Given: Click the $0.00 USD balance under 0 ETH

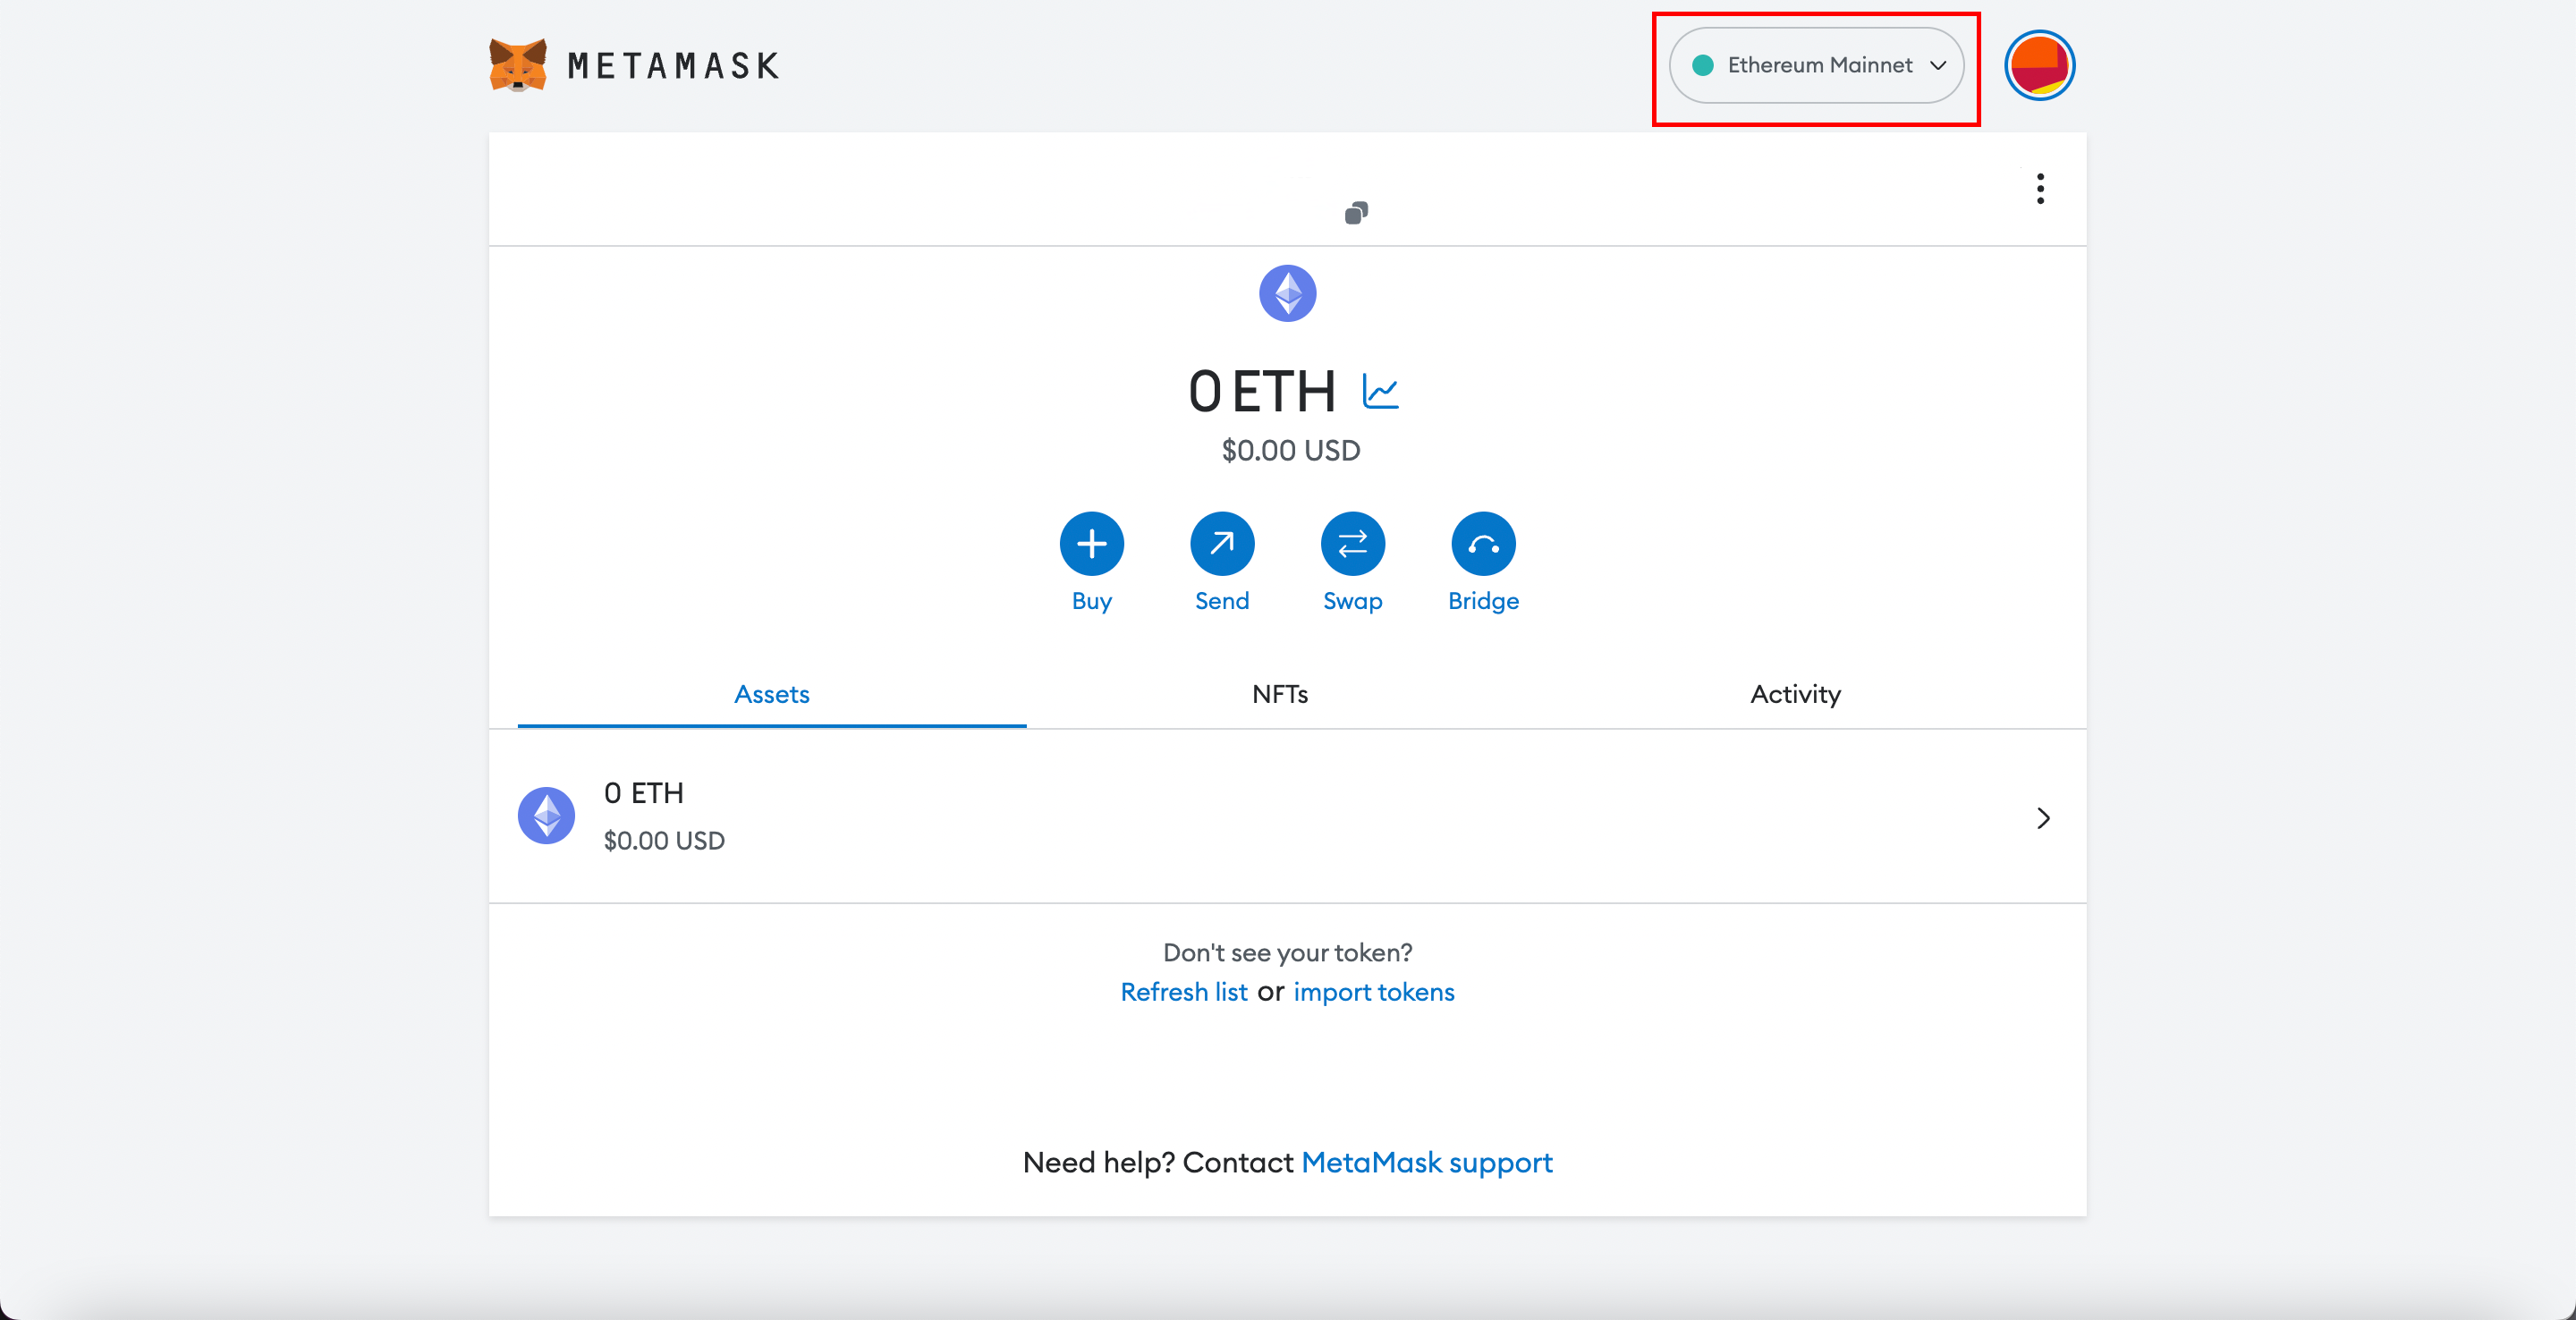Looking at the screenshot, I should (1291, 451).
